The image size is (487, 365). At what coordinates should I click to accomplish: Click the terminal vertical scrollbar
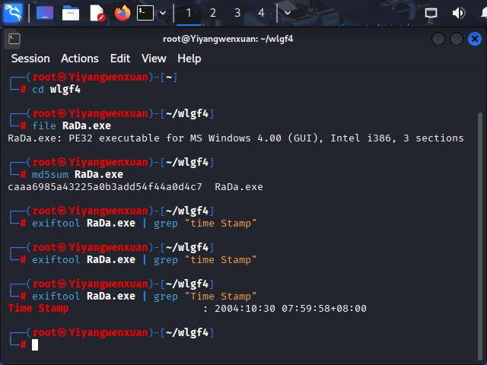coord(480,236)
